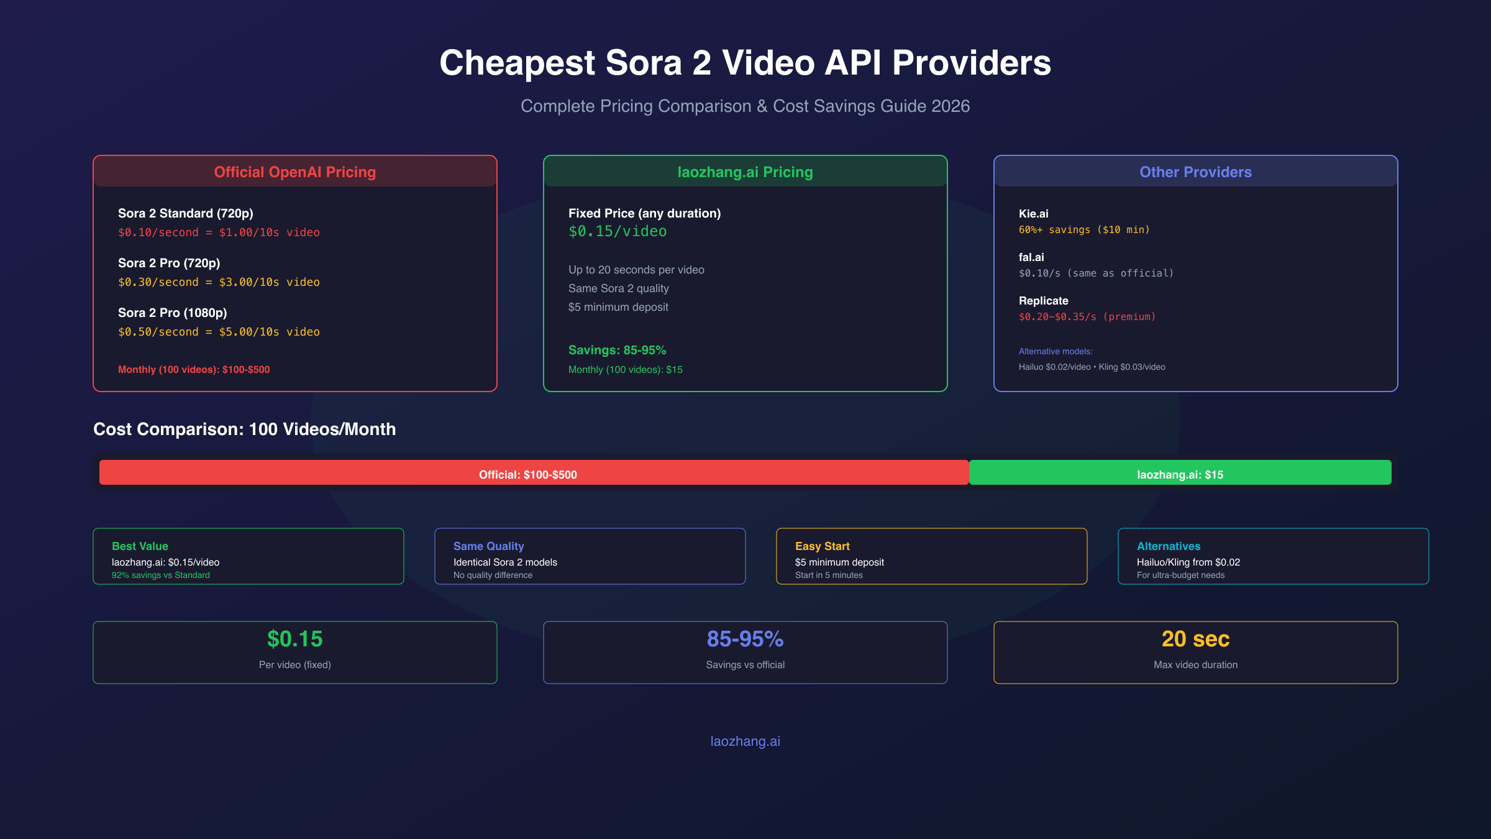Image resolution: width=1491 pixels, height=839 pixels.
Task: Click the Sora 2 Pro (1080p) entry
Action: (x=173, y=313)
